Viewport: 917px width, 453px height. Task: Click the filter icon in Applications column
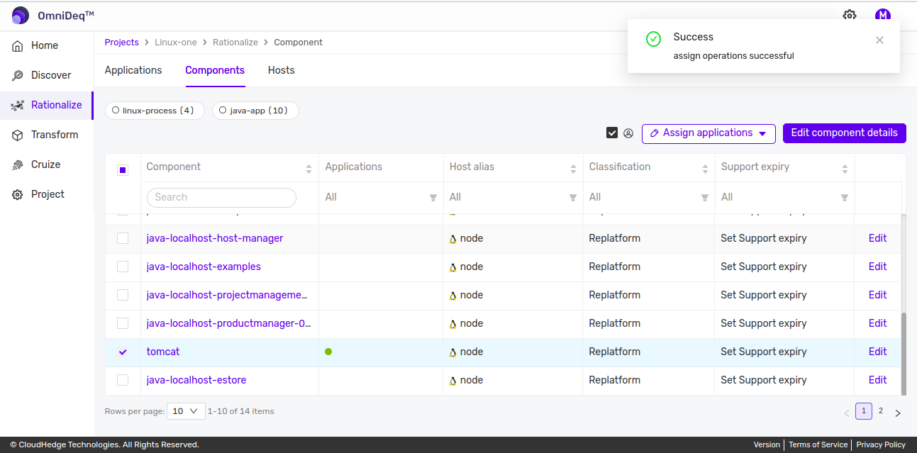[433, 198]
